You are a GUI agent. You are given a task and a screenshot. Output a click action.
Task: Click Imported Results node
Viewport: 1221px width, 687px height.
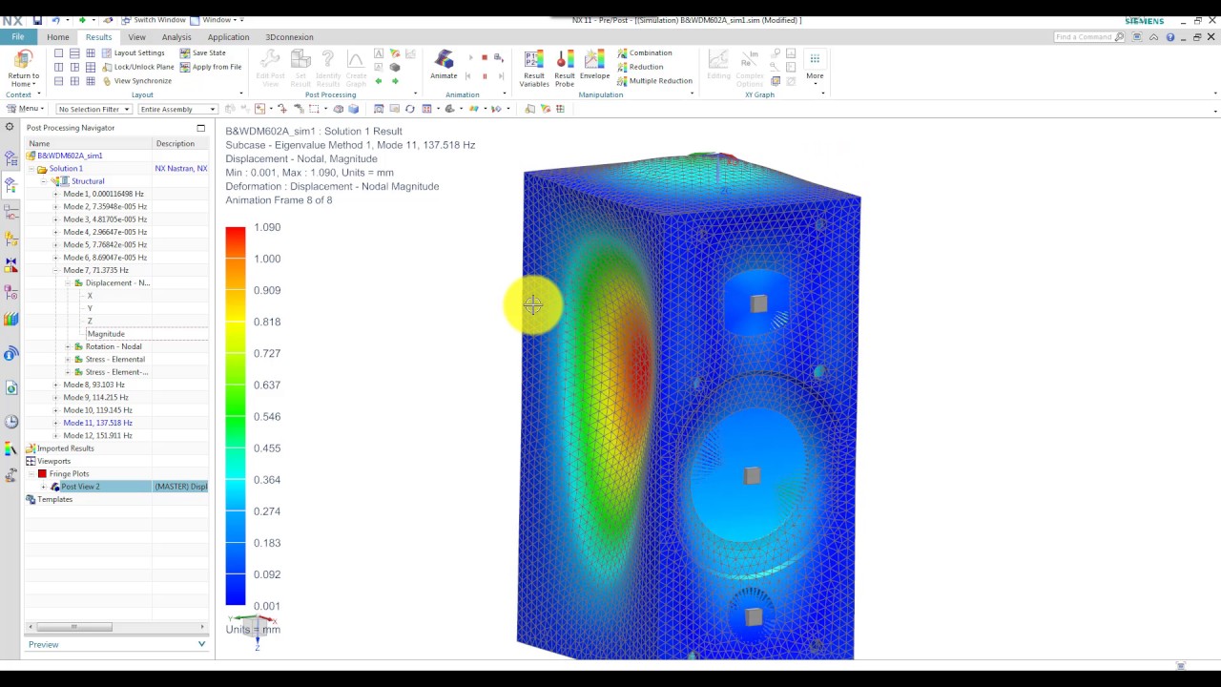pos(66,448)
